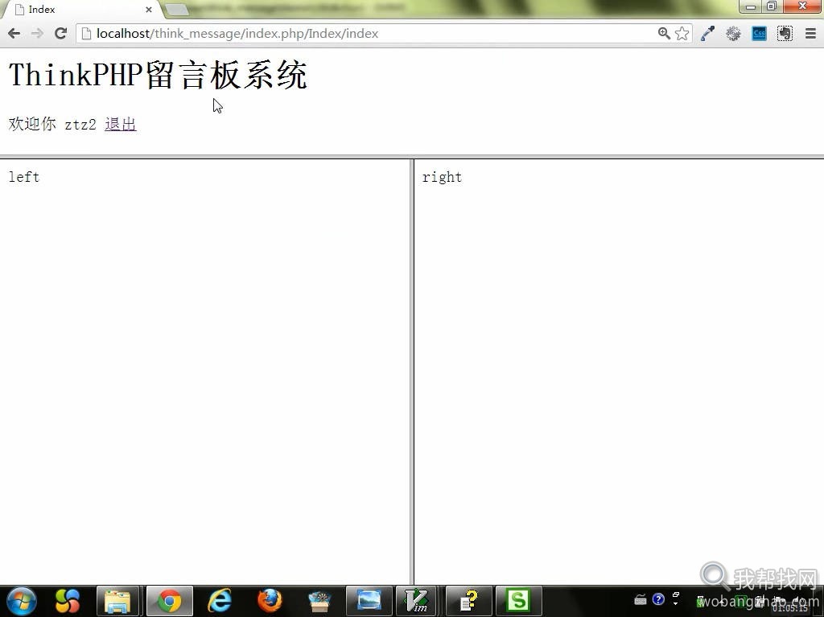
Task: Open the Chrome hamburger menu
Action: click(810, 34)
